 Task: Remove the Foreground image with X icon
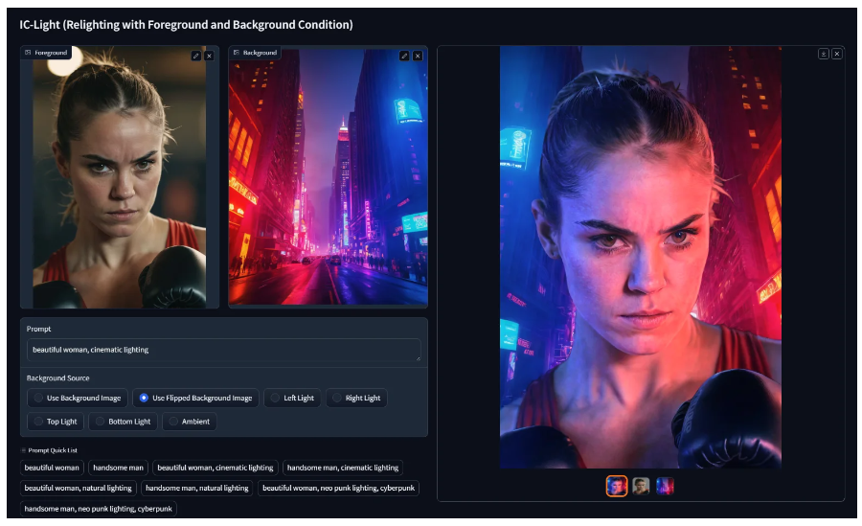click(x=209, y=56)
